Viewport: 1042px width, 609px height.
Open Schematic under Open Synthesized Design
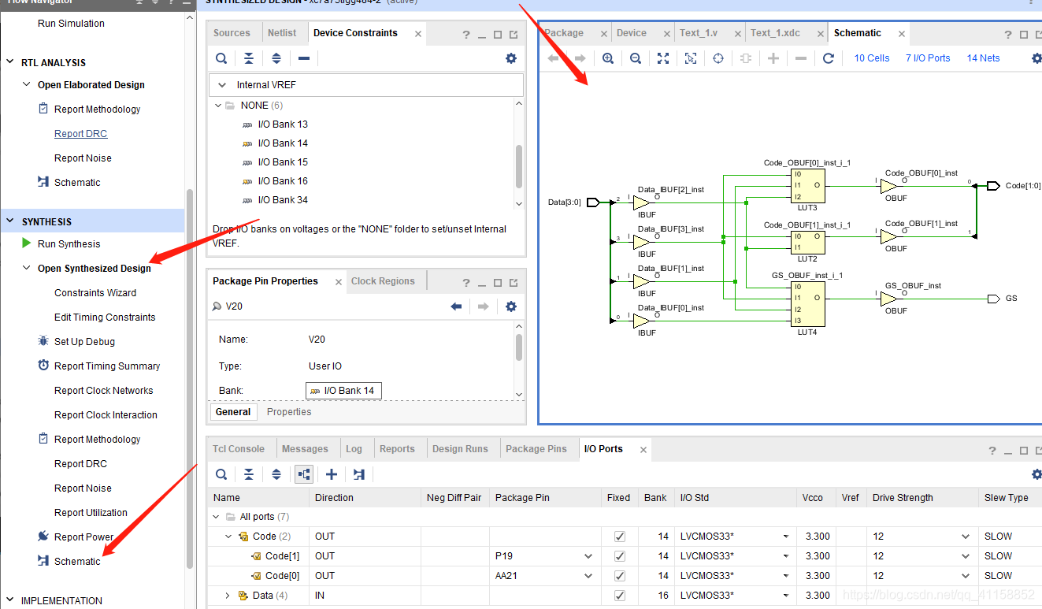click(x=77, y=562)
